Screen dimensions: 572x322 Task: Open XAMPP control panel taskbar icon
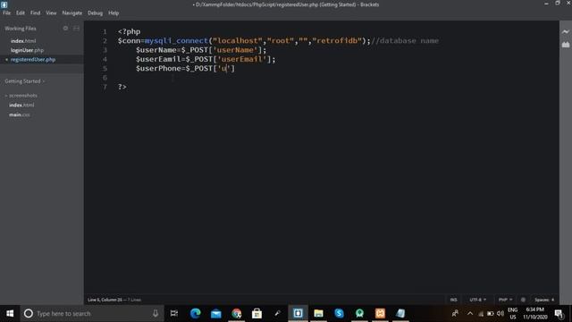point(380,313)
